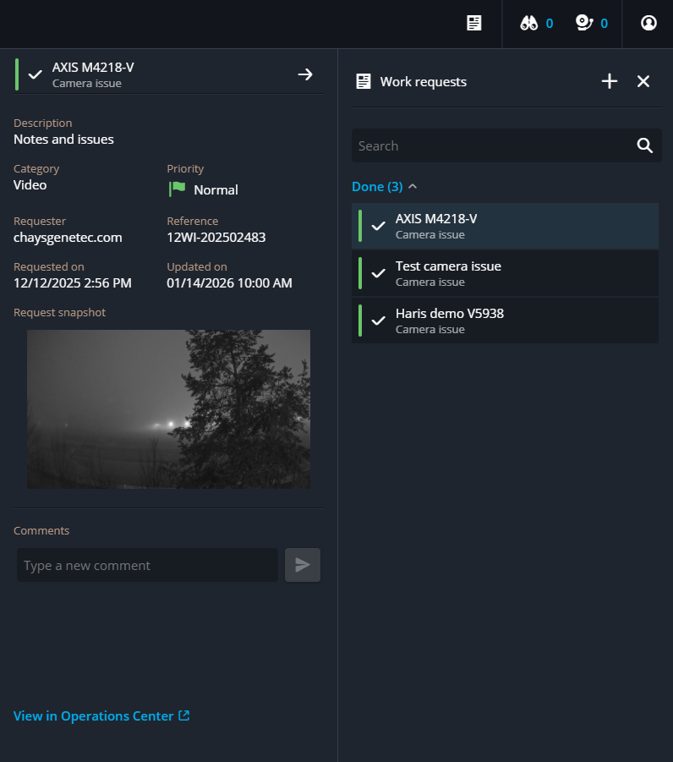Send the comment with paper plane button

click(303, 565)
